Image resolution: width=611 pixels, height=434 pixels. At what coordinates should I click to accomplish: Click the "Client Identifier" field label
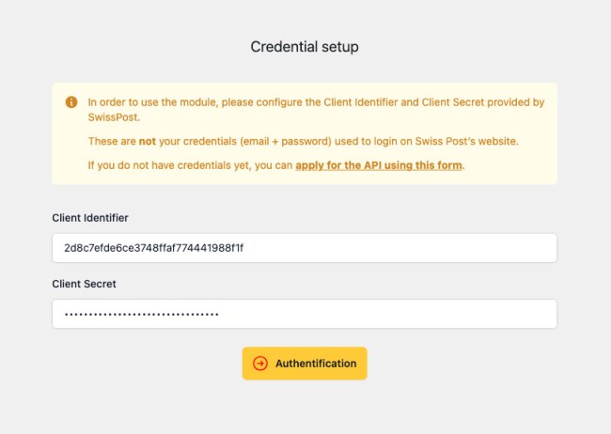pos(90,217)
